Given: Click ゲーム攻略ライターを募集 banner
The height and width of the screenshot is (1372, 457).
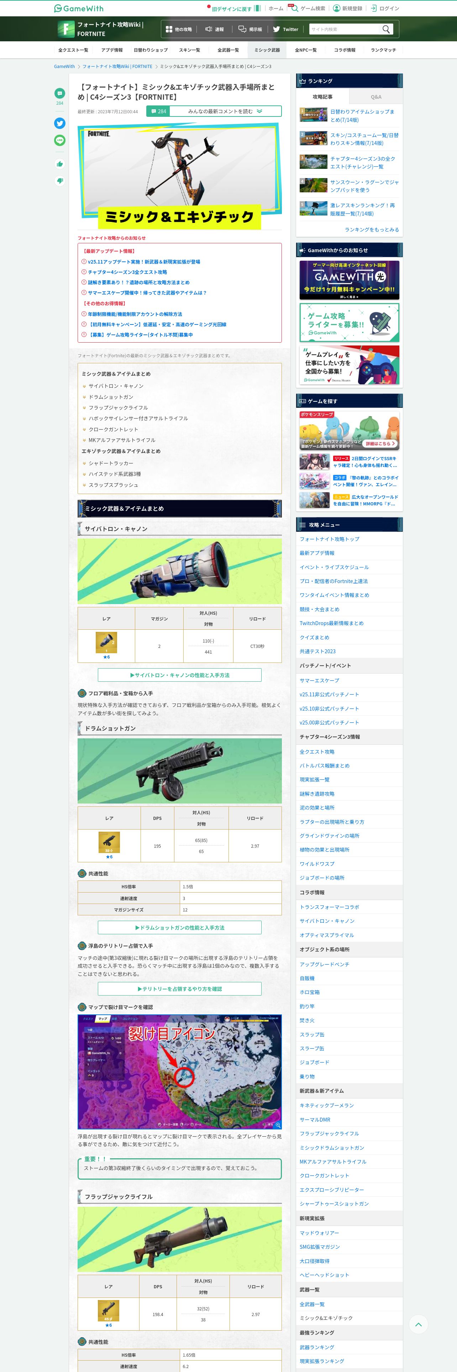Looking at the screenshot, I should click(x=350, y=322).
